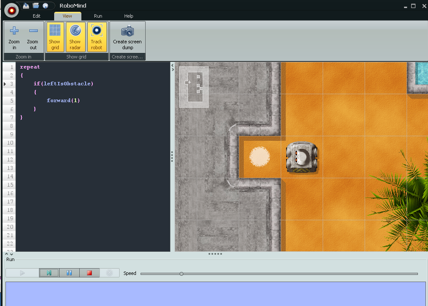428x306 pixels.
Task: Click 'forward(1)' on line 5
Action: [x=63, y=100]
